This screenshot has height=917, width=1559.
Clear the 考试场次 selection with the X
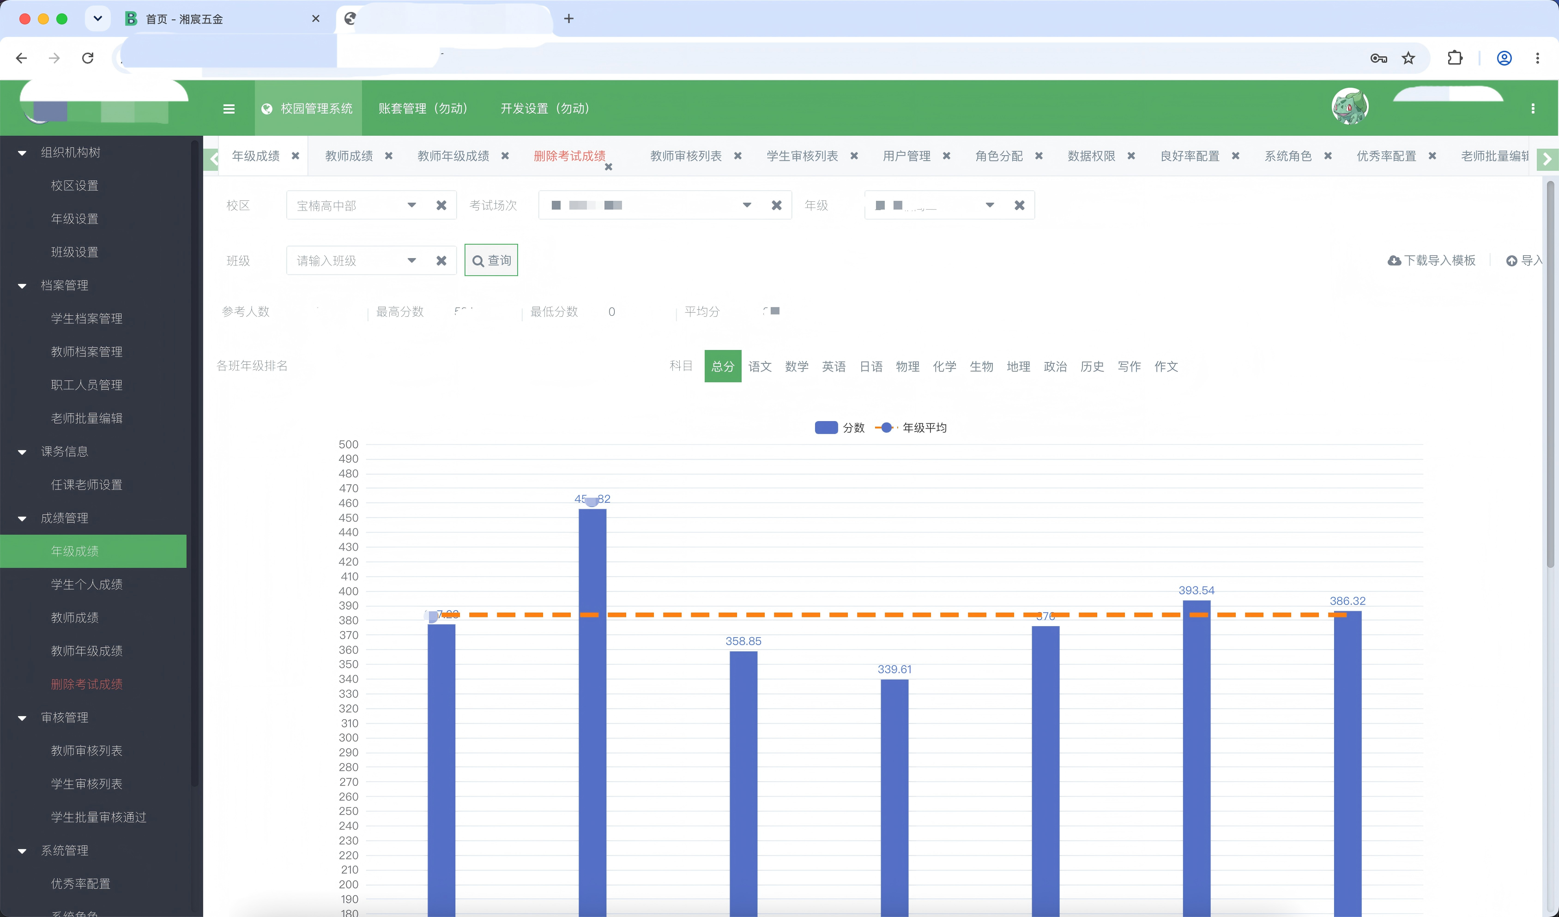point(776,205)
